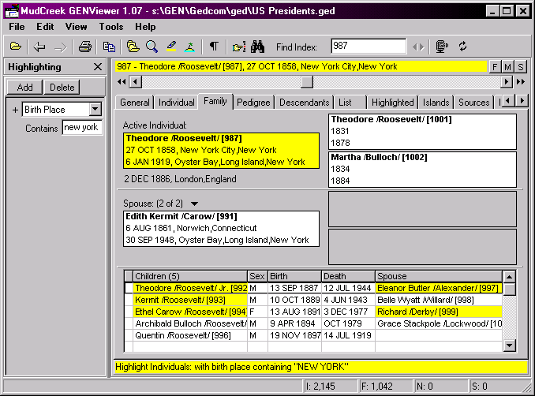Toggle the M button beside the individual bar
This screenshot has height=396, width=535.
click(508, 67)
